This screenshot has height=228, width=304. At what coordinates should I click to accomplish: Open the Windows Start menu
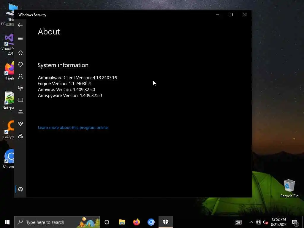[x=7, y=222]
